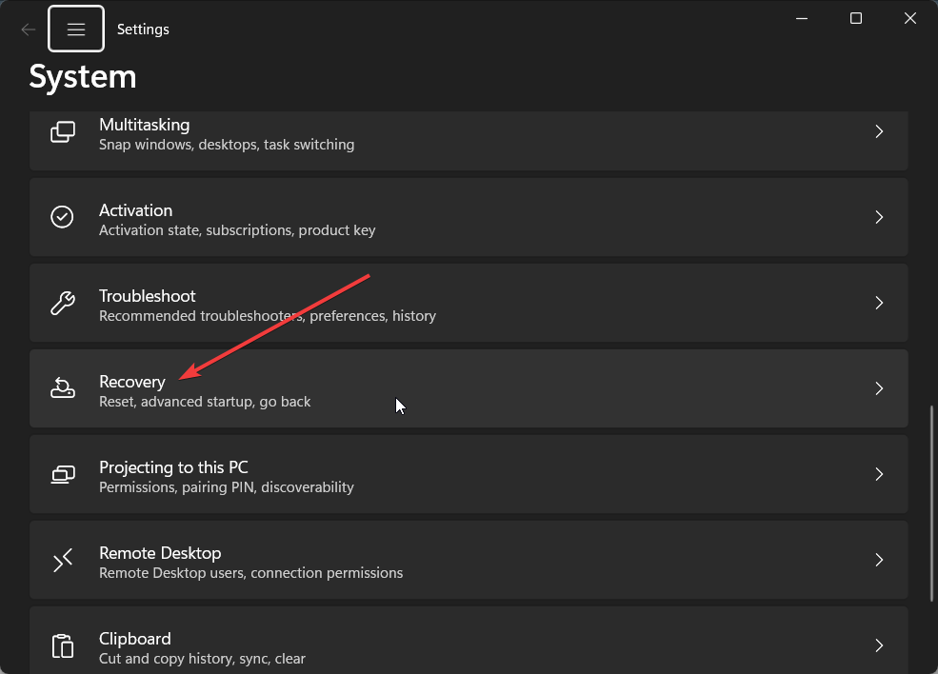Select the Projecting to this PC entry

[x=469, y=474]
